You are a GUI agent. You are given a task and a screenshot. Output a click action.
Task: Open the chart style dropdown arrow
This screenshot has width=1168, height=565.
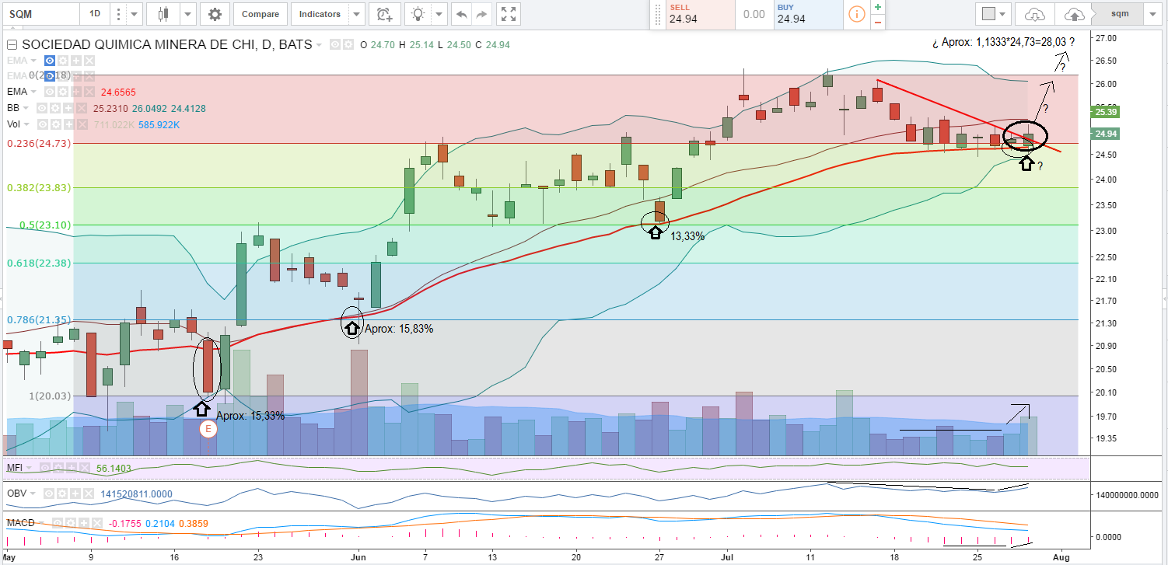pos(187,14)
